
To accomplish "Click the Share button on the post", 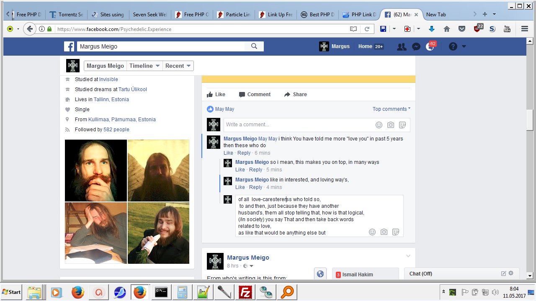I will point(295,94).
